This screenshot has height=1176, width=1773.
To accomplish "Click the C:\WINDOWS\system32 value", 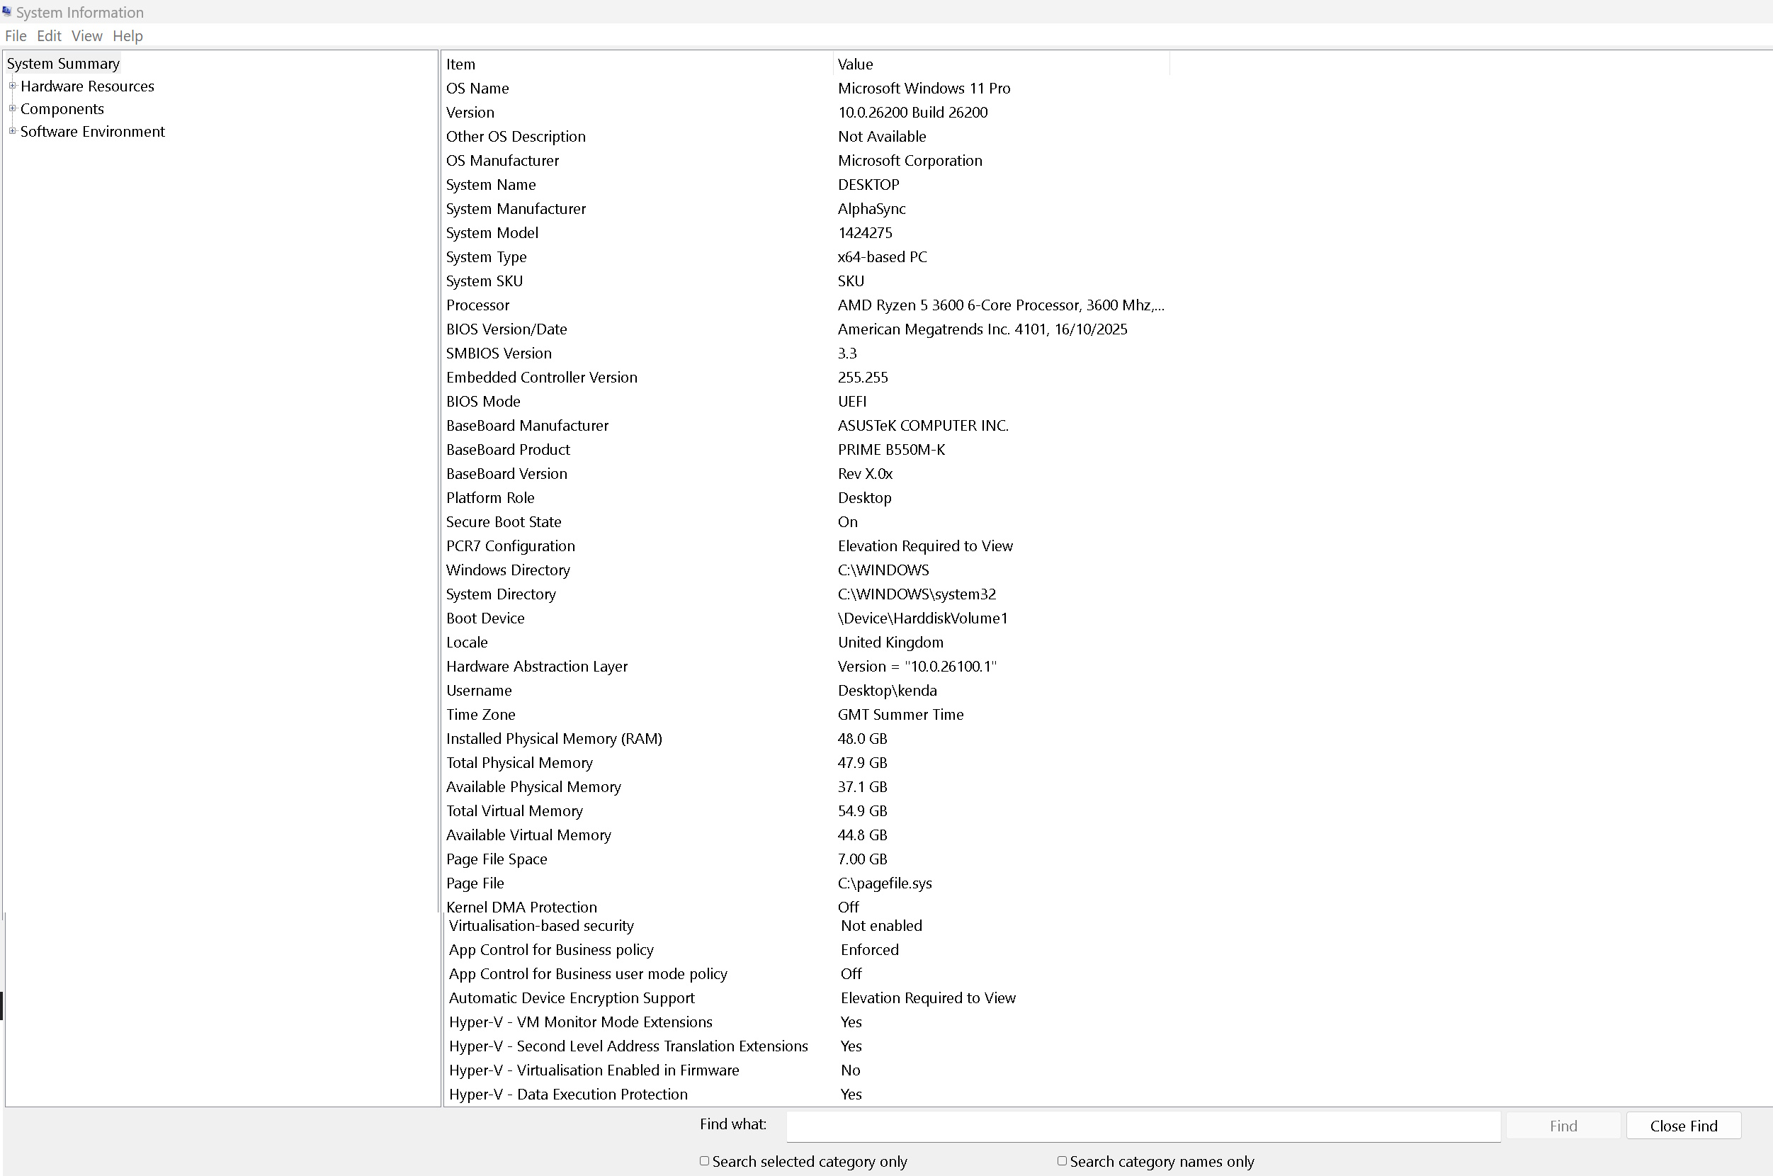I will pos(917,594).
